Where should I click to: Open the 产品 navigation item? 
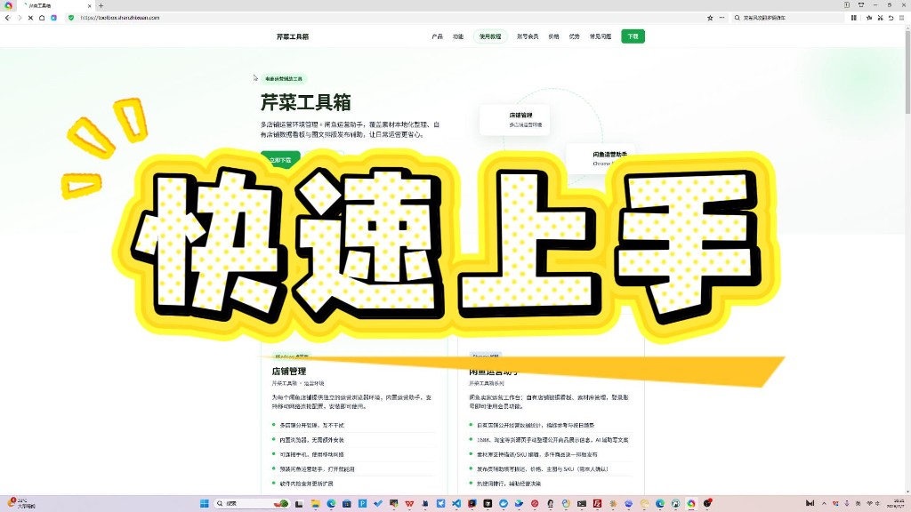point(437,36)
